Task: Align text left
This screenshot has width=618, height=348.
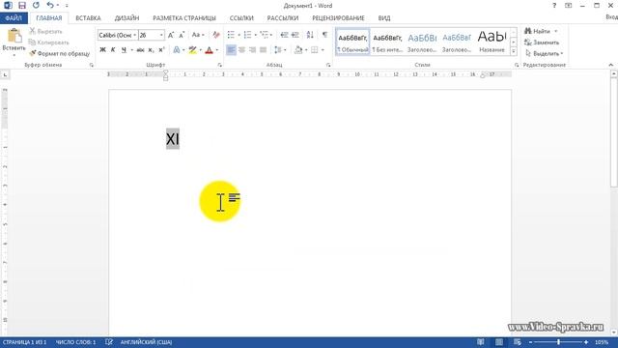Action: 231,49
